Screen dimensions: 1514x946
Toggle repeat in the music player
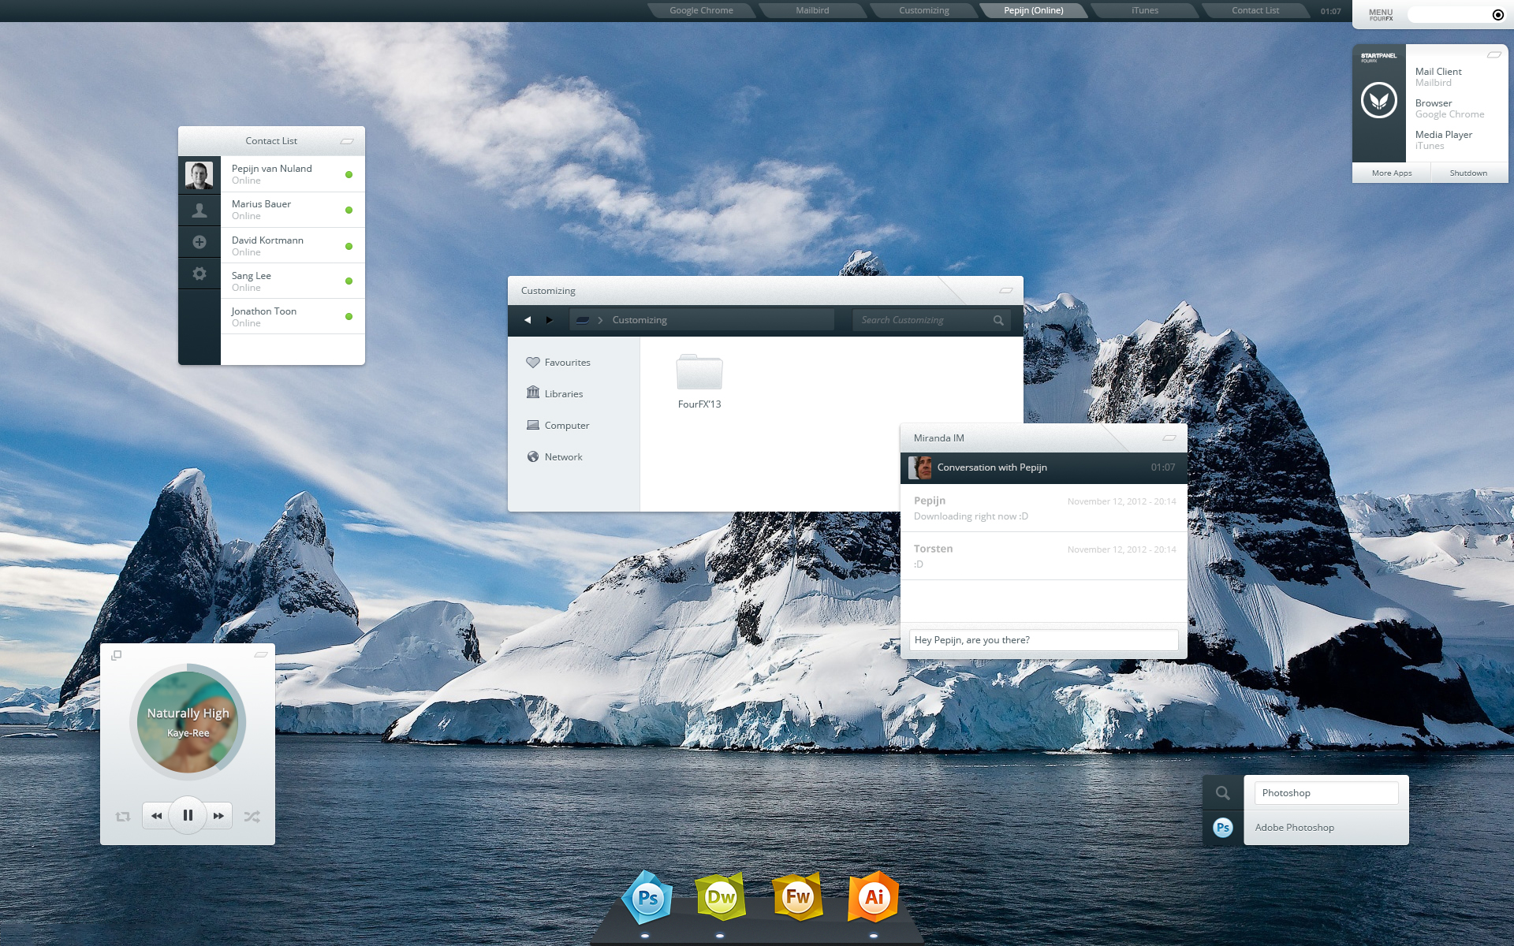(123, 817)
